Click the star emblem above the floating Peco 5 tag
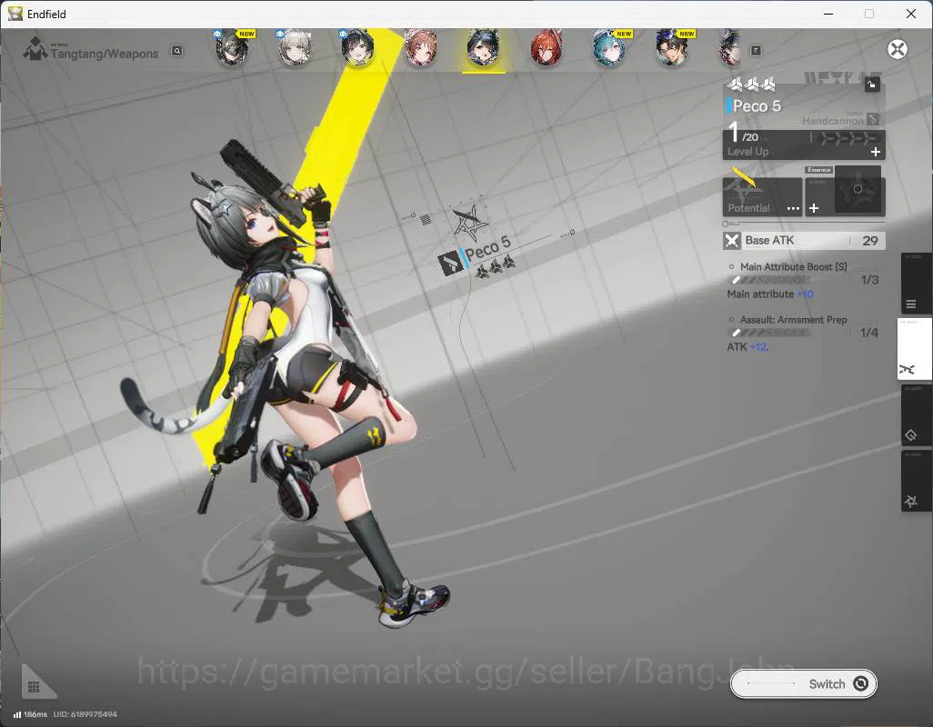Screen dimensions: 933x727 coord(470,222)
